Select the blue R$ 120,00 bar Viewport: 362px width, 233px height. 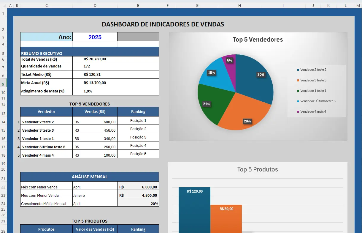pyautogui.click(x=194, y=211)
